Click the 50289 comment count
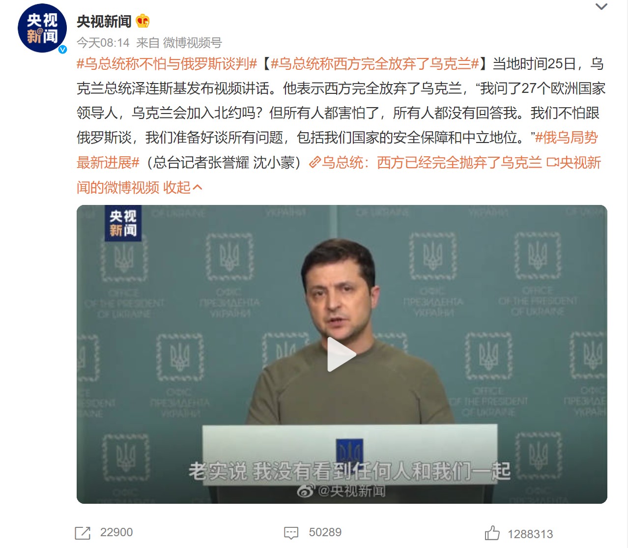 325,532
